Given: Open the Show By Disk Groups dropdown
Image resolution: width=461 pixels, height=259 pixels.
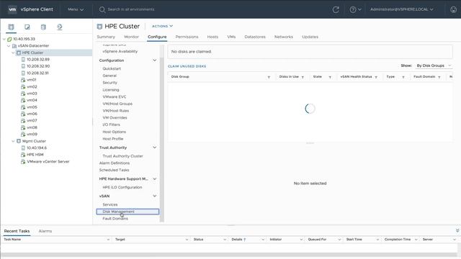Looking at the screenshot, I should coord(434,65).
